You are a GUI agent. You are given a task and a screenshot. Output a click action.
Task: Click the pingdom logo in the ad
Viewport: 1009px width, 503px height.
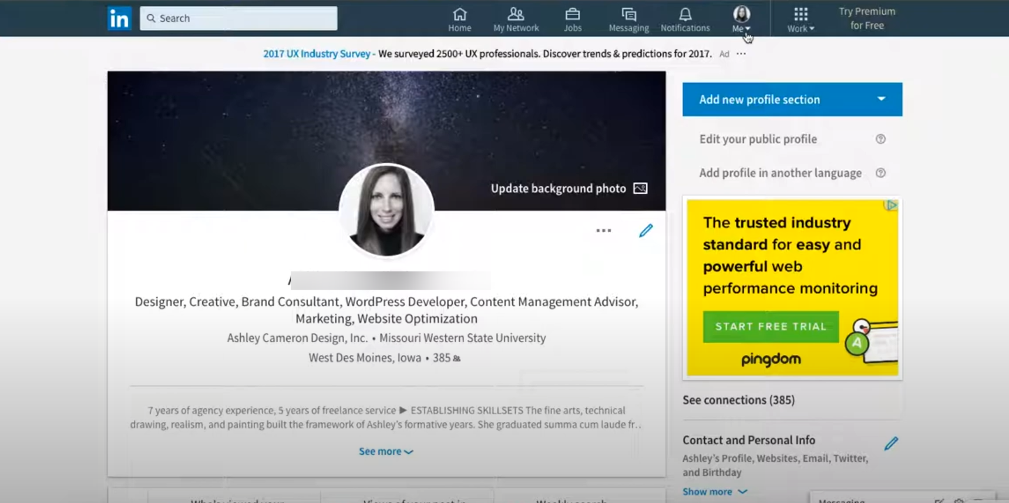click(771, 359)
